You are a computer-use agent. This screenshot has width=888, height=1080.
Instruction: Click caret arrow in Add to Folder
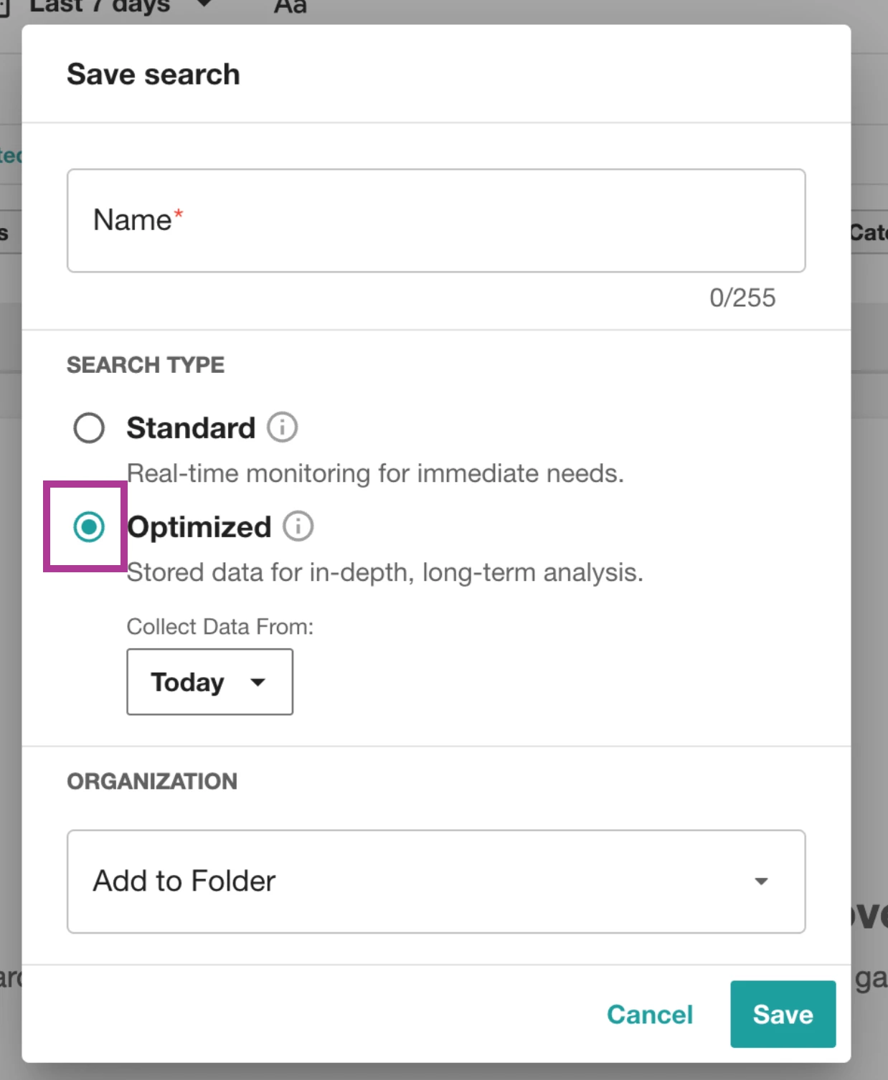click(761, 881)
